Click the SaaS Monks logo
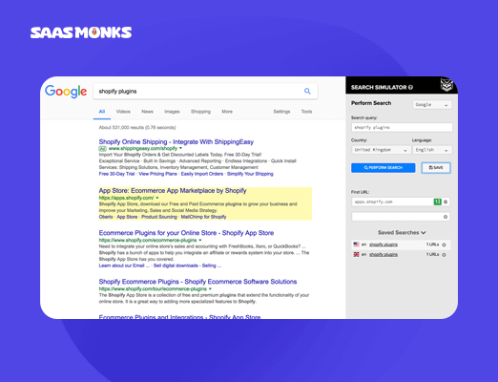The width and height of the screenshot is (498, 382). pyautogui.click(x=81, y=32)
